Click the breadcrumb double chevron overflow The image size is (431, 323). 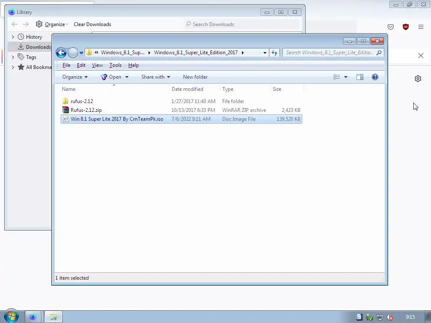[96, 52]
